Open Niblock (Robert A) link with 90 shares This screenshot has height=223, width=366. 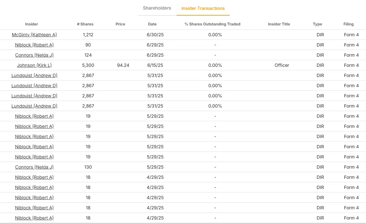click(x=34, y=45)
